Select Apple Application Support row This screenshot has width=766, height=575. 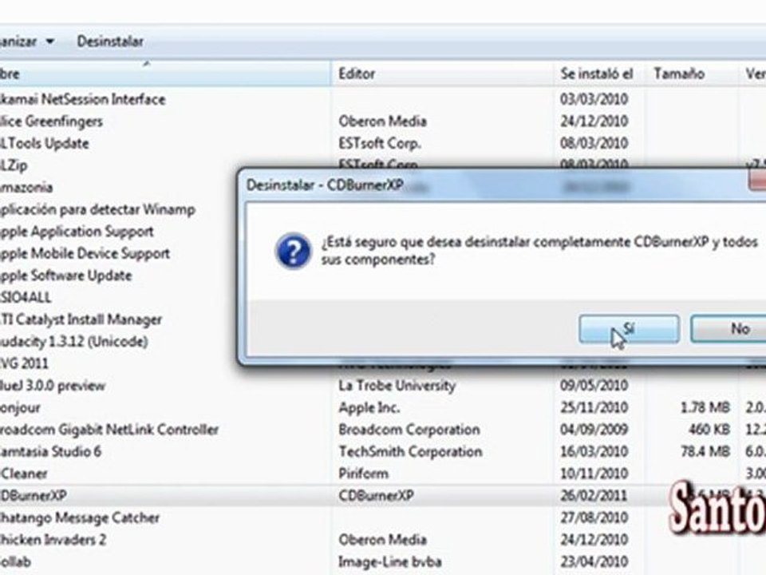(77, 232)
